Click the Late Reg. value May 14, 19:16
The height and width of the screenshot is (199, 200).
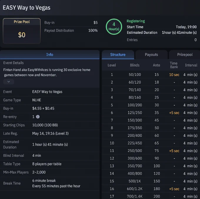pyautogui.click(x=50, y=133)
